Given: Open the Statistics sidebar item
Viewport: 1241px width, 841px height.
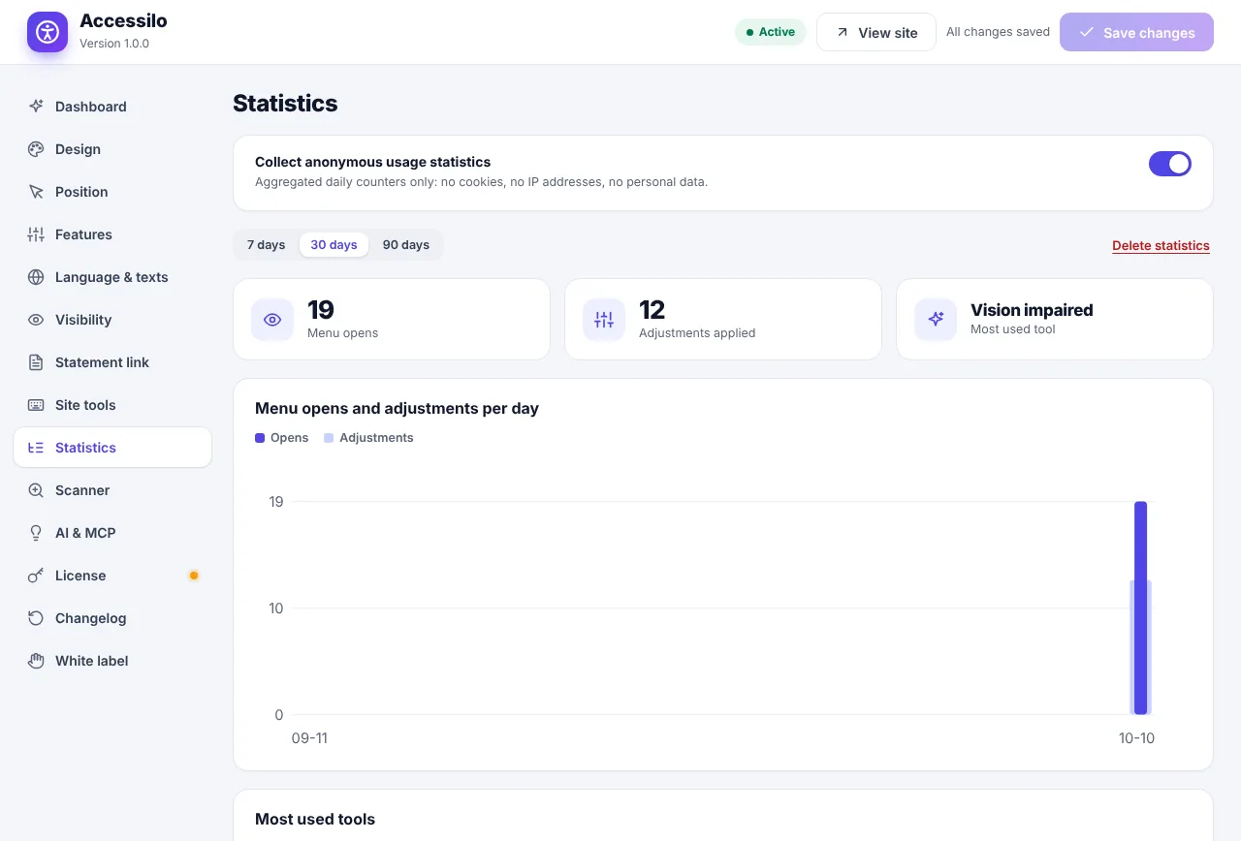Looking at the screenshot, I should pyautogui.click(x=112, y=448).
